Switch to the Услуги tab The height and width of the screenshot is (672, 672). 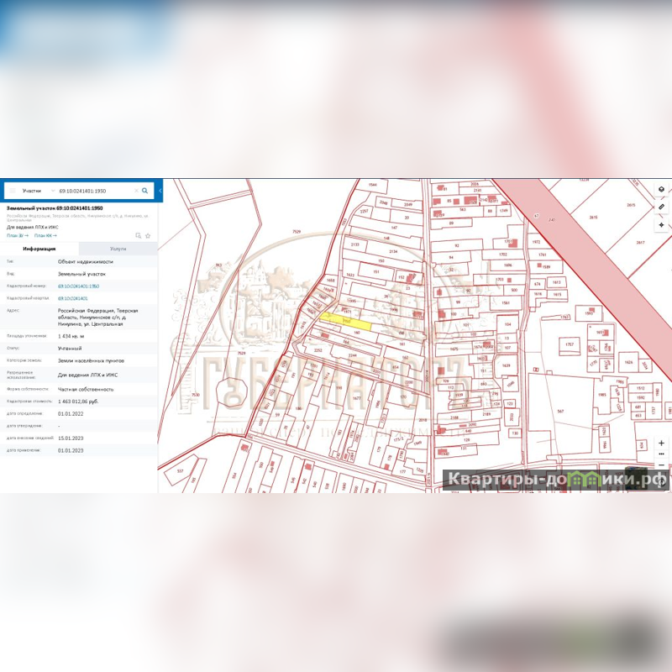coord(118,249)
